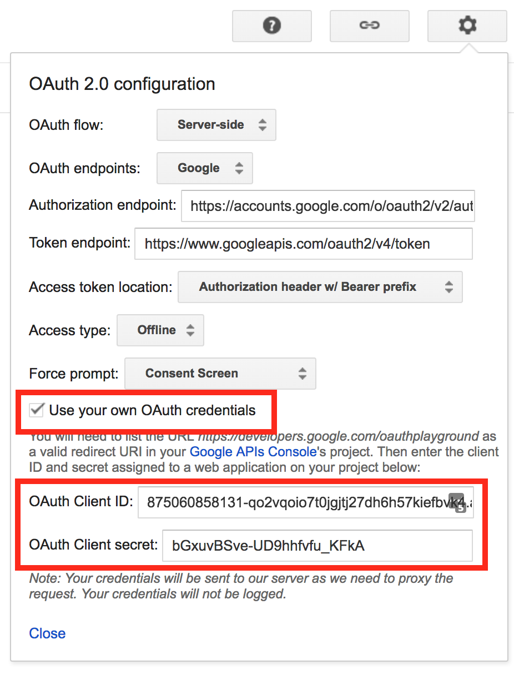Click the OAuth 2.0 configuration heading

(x=122, y=84)
